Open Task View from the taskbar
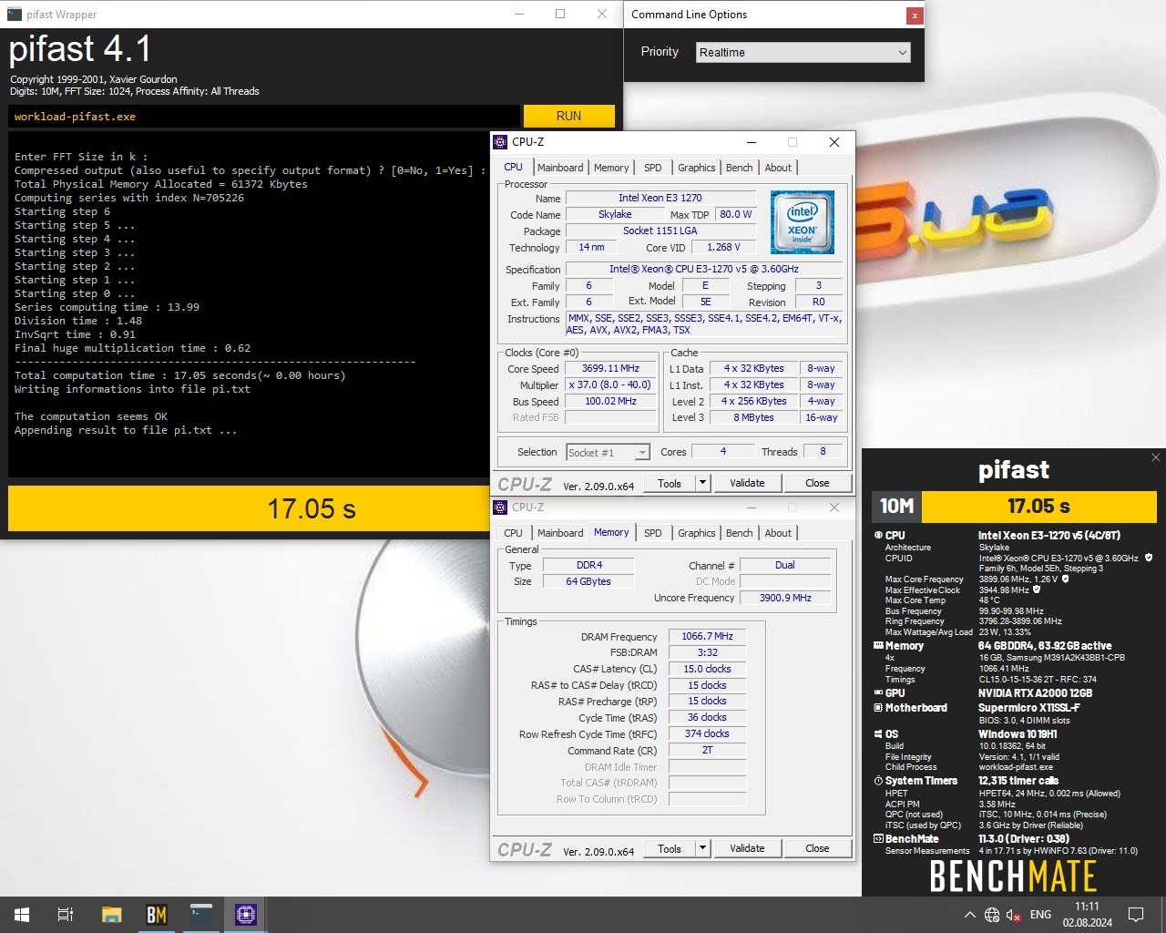The width and height of the screenshot is (1166, 933). (66, 915)
